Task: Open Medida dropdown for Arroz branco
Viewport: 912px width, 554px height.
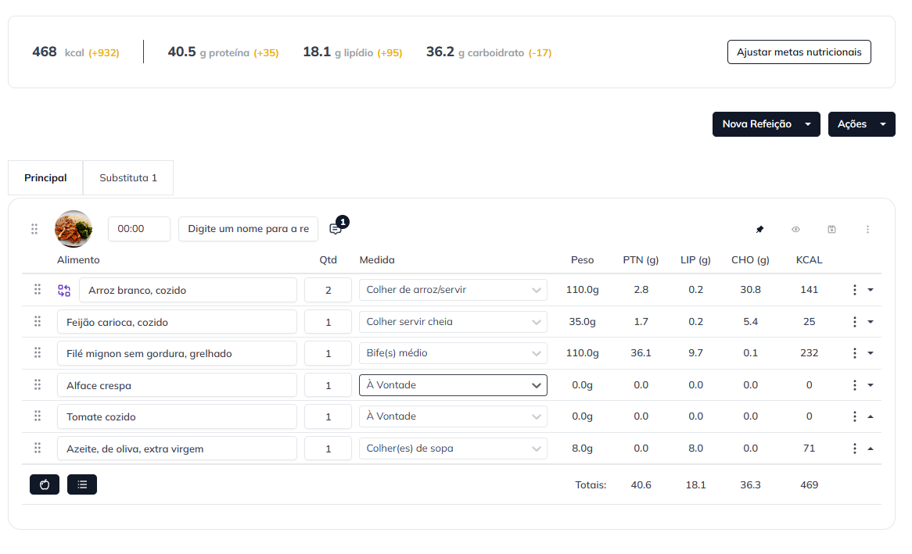Action: [453, 290]
